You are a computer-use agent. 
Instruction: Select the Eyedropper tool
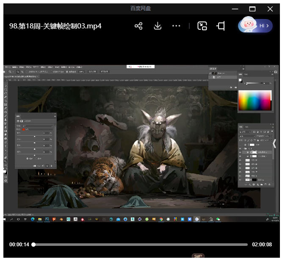click(6, 109)
